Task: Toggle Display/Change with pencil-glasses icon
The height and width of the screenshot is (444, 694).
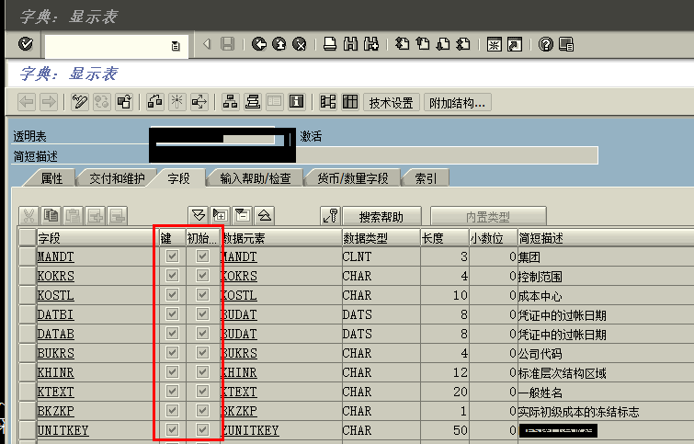Action: tap(80, 102)
